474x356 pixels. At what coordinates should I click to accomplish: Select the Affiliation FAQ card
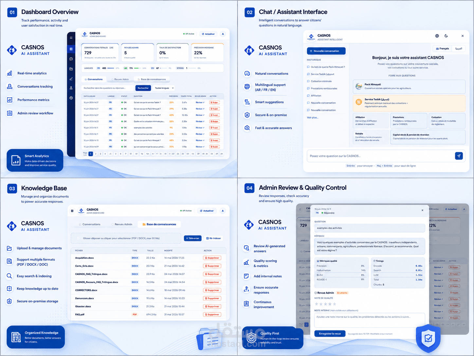click(371, 120)
